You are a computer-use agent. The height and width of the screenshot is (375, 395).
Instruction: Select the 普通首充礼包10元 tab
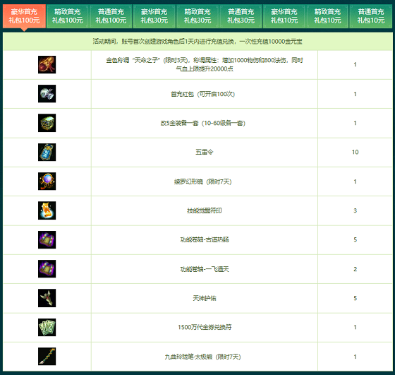pos(371,16)
